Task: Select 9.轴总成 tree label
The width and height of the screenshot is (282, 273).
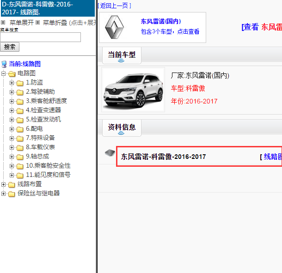Action: 37,156
